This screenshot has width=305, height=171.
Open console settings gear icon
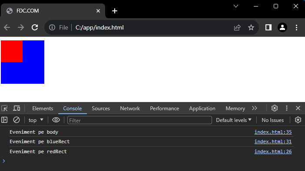click(x=298, y=120)
